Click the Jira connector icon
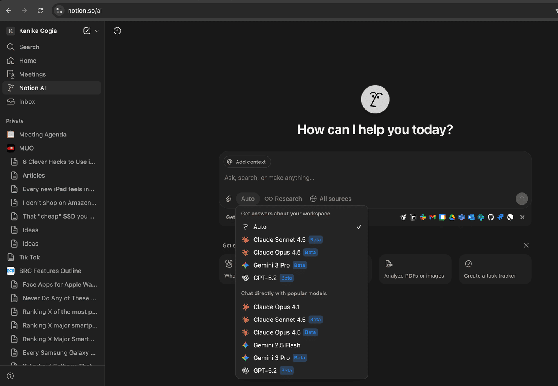The height and width of the screenshot is (386, 558). pos(500,217)
